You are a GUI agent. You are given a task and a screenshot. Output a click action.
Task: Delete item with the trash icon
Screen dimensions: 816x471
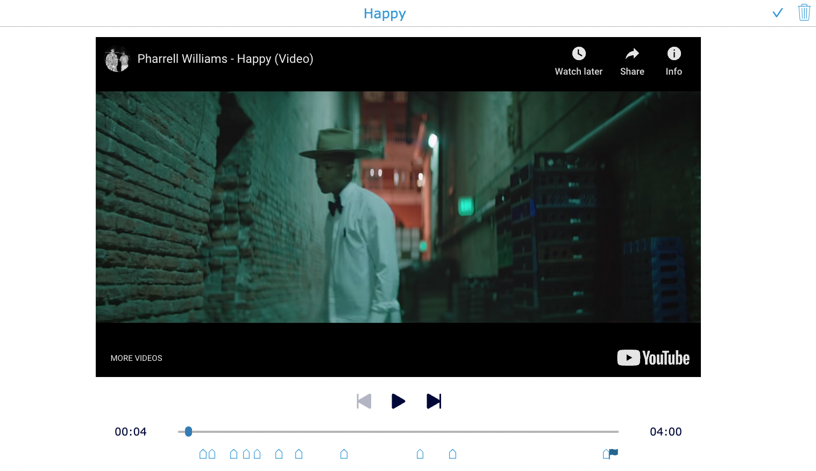point(804,12)
